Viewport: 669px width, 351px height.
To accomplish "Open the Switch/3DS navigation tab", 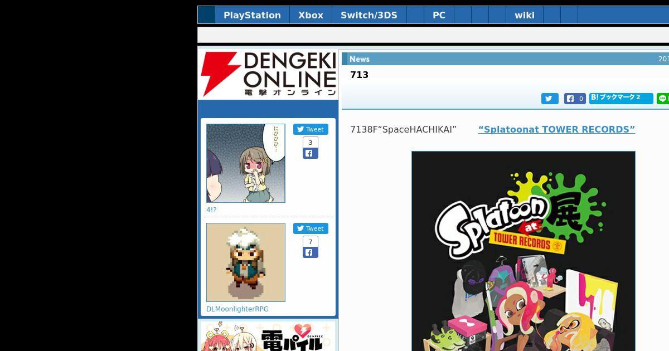I will pos(369,15).
